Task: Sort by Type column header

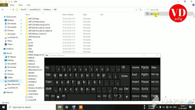Action: coord(85,15)
